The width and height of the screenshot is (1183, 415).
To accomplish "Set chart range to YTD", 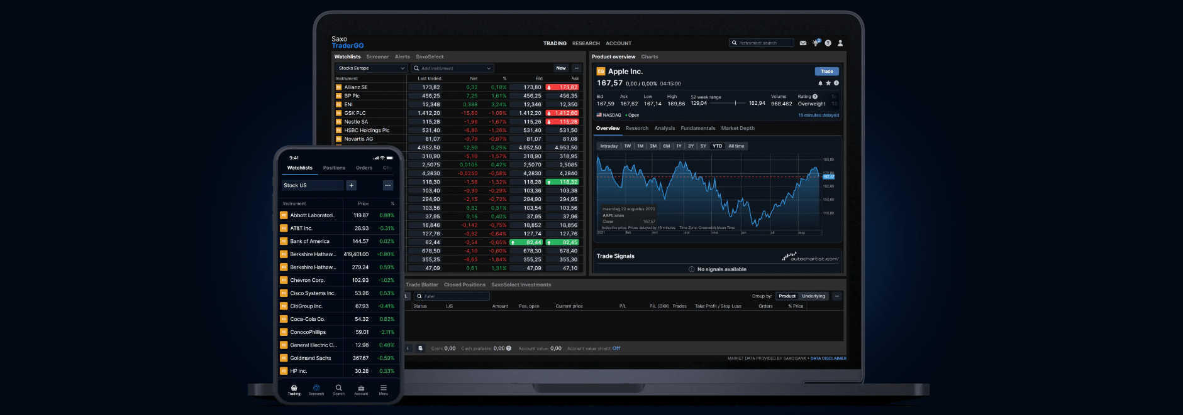I will point(718,146).
